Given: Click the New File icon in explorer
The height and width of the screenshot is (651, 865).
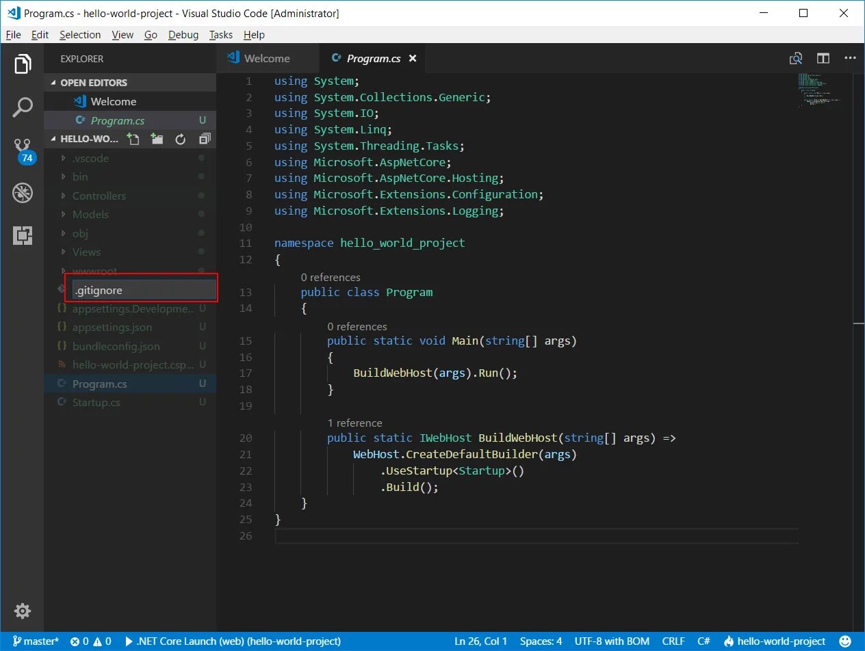Looking at the screenshot, I should (x=133, y=139).
